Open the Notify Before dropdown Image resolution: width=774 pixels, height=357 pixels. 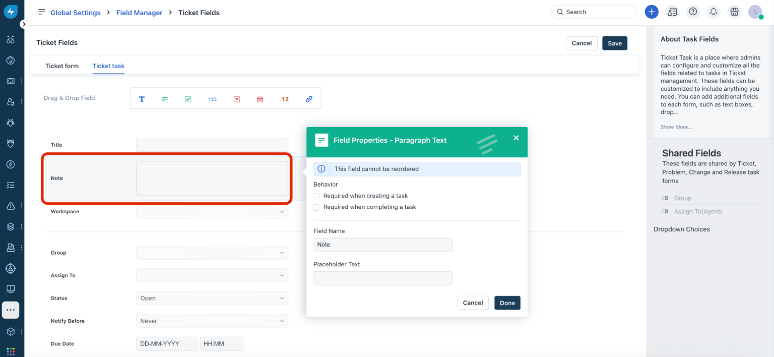(x=212, y=321)
